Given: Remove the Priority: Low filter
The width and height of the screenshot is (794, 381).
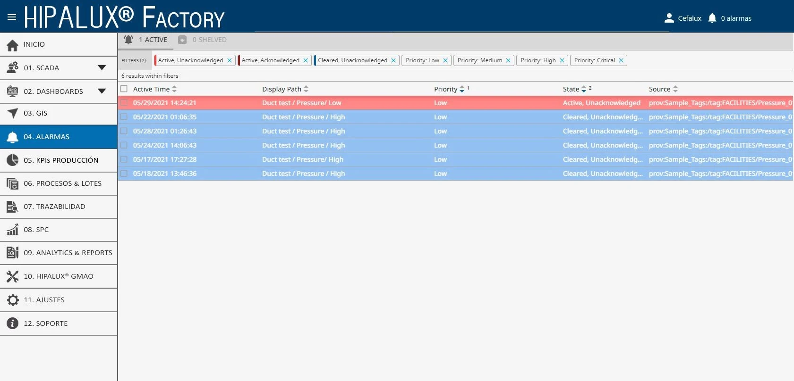Looking at the screenshot, I should pyautogui.click(x=445, y=60).
